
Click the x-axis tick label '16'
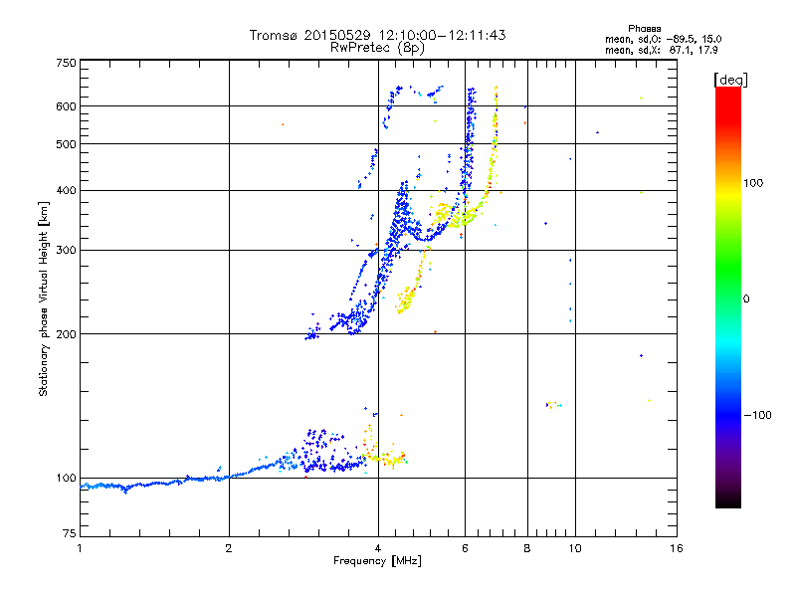(x=677, y=548)
